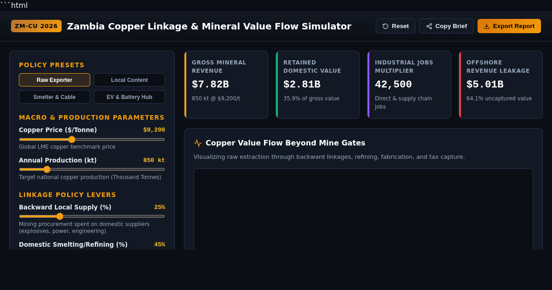Click the '35.9% of gross value' note
This screenshot has height=290, width=552.
pyautogui.click(x=311, y=99)
